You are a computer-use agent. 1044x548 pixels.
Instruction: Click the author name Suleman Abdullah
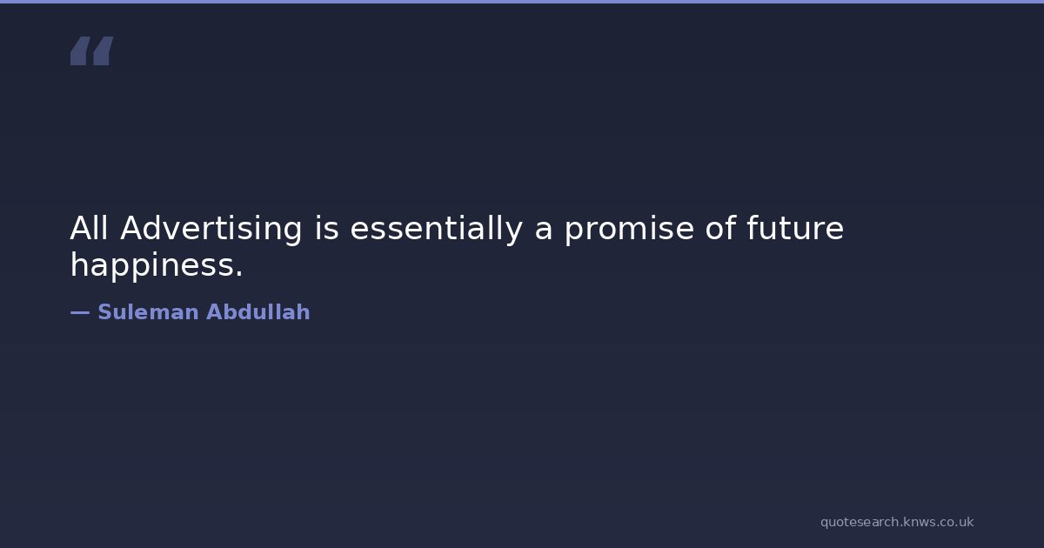pos(204,313)
